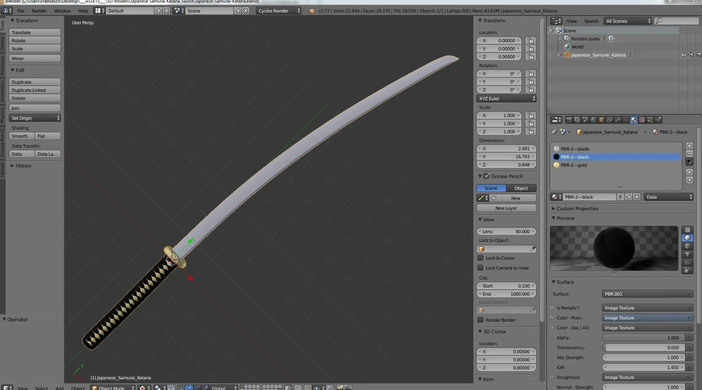Image resolution: width=702 pixels, height=390 pixels.
Task: Open the XYZ Euler rotation mode dropdown
Action: click(506, 98)
